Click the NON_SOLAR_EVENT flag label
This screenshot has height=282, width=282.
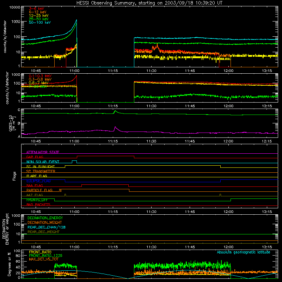(43, 162)
